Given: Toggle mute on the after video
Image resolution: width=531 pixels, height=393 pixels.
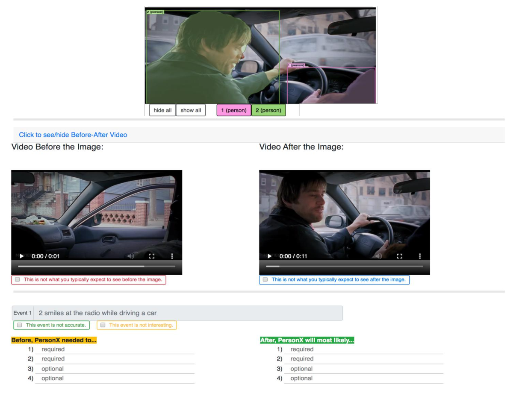Looking at the screenshot, I should (x=379, y=256).
